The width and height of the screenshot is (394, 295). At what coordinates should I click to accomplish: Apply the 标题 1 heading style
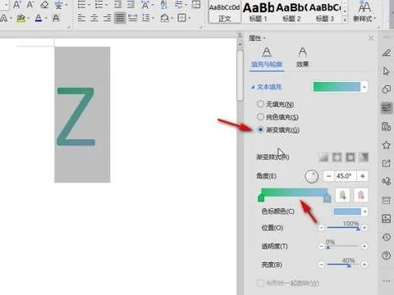258,12
